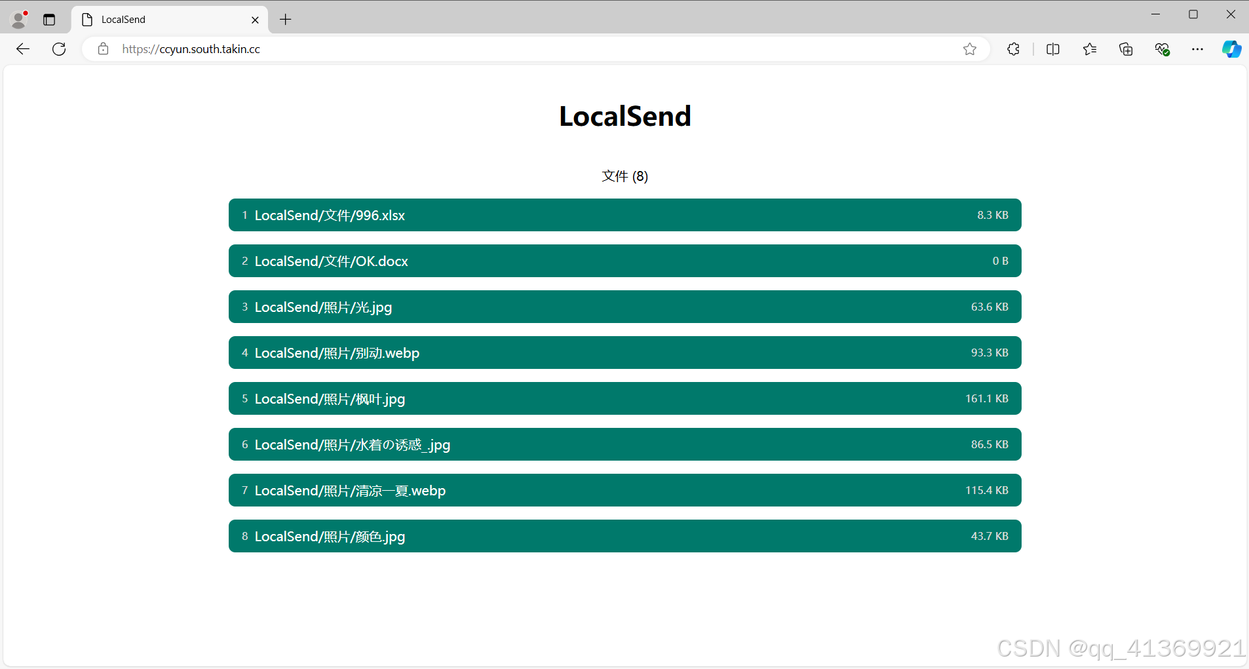Click the 文件 (8) count label
Viewport: 1249px width, 669px height.
click(x=624, y=176)
